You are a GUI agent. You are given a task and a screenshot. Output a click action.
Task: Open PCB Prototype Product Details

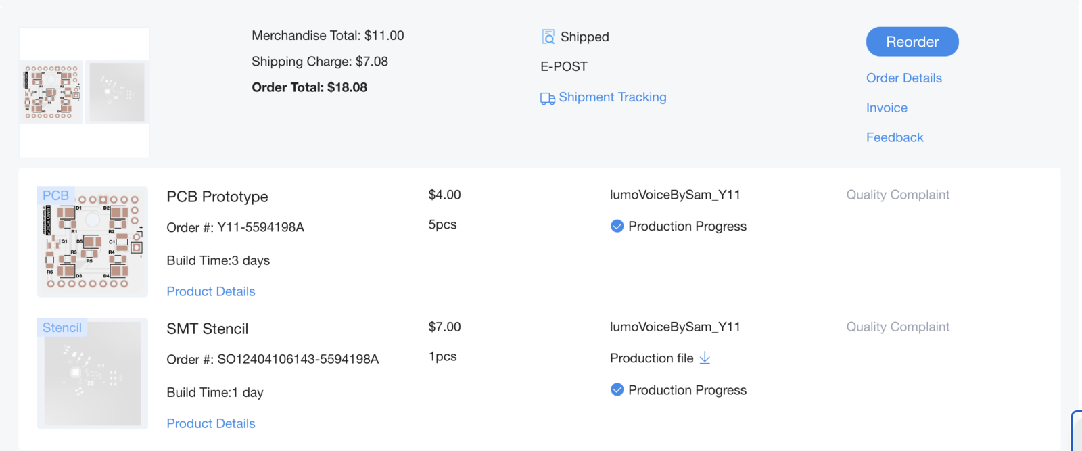[211, 291]
